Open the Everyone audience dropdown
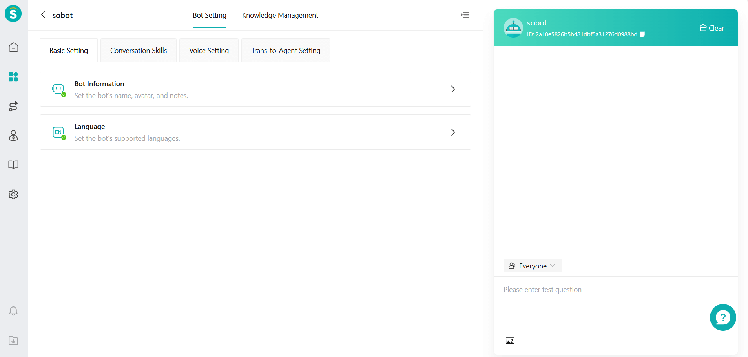Image resolution: width=748 pixels, height=357 pixels. (x=533, y=266)
